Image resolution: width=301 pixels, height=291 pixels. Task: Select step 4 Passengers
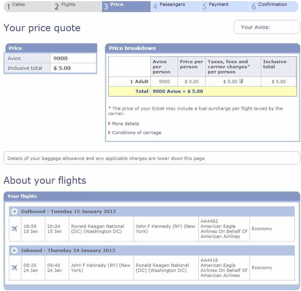175,7
